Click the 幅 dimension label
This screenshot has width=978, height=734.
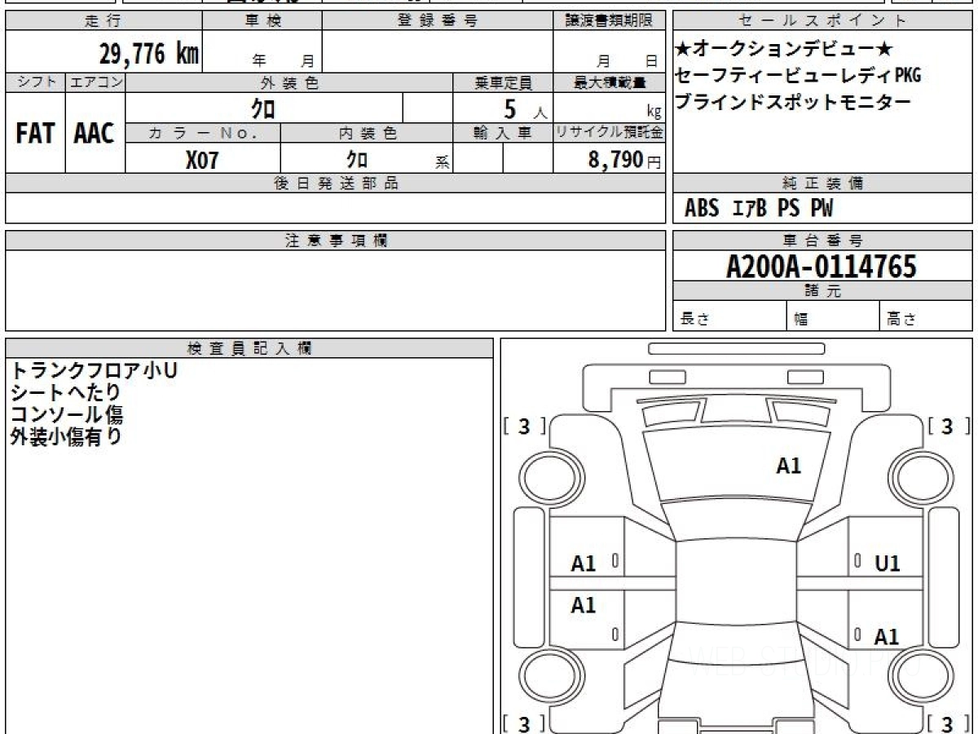pos(801,319)
